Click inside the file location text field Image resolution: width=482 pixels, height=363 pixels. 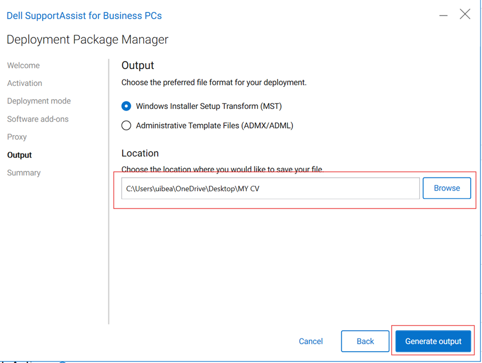point(270,188)
